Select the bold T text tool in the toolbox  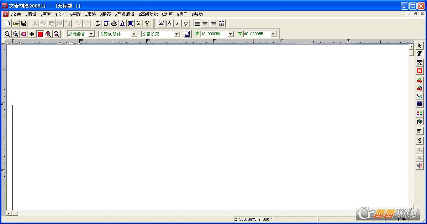(x=420, y=54)
